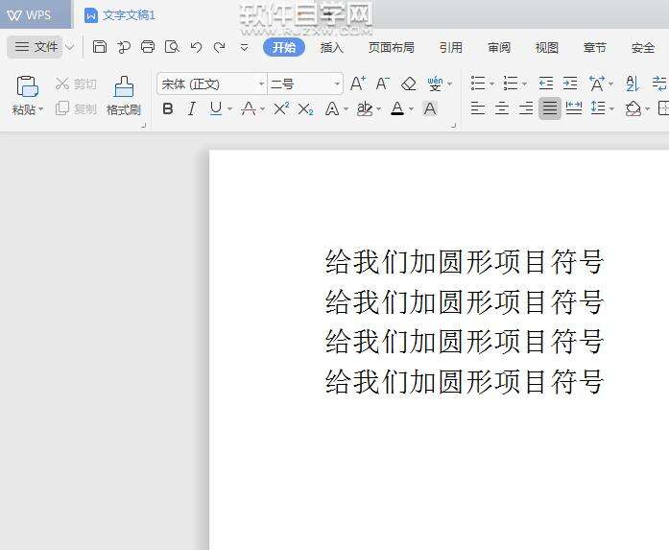Open underline style dropdown arrow
Screen dimensions: 669x550
click(x=229, y=109)
